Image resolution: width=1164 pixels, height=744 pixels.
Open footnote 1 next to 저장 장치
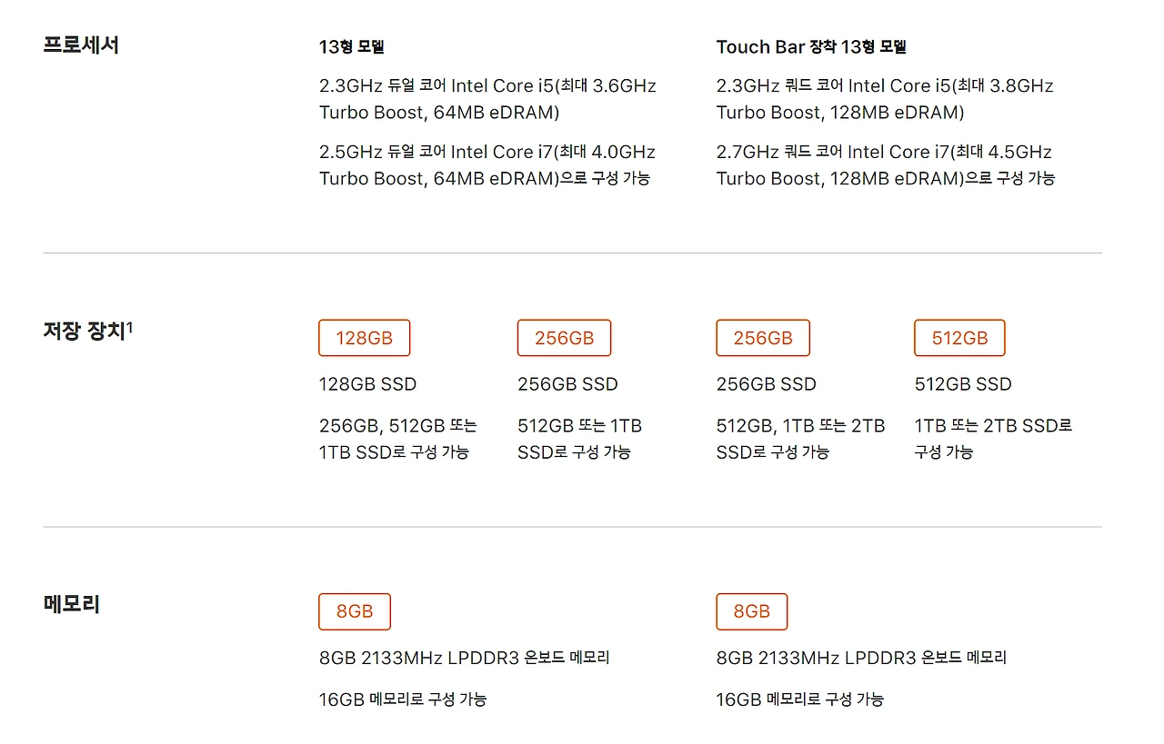[130, 326]
